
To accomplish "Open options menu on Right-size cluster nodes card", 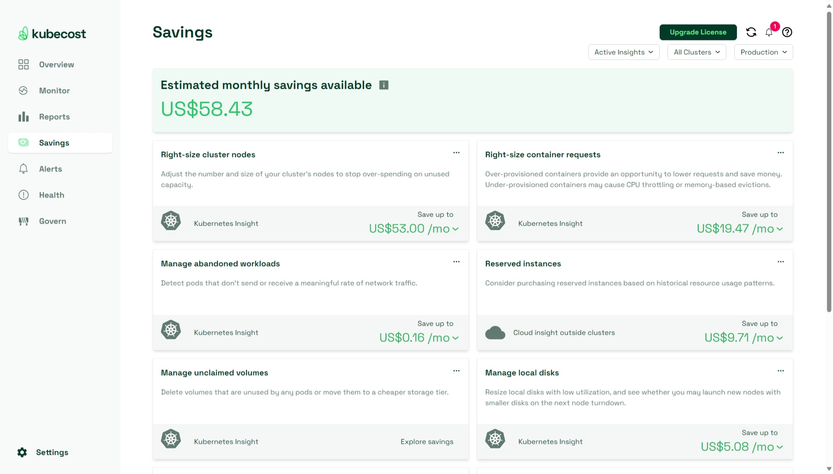I will coord(456,153).
